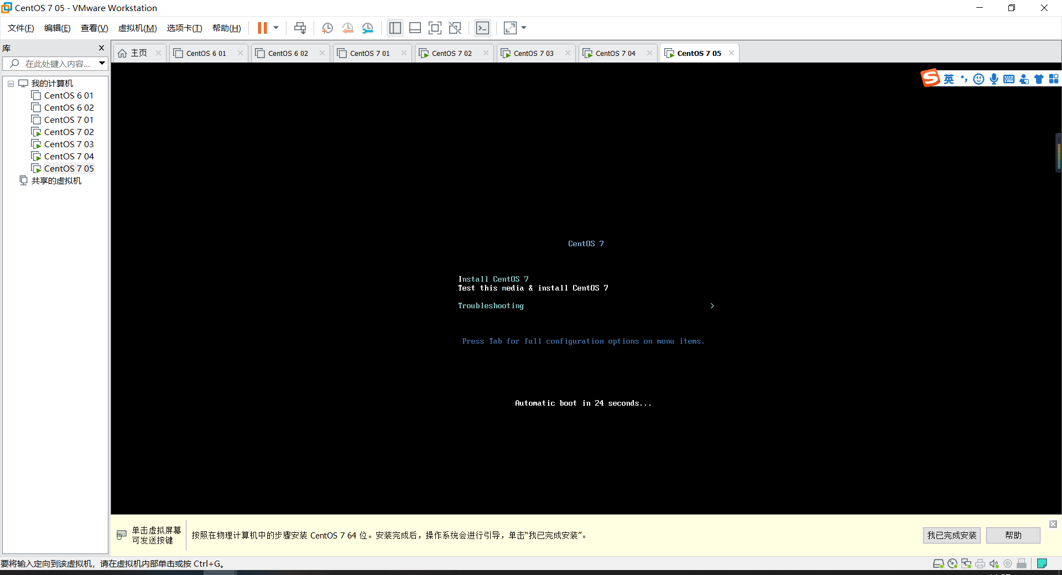Open the library search filter dropdown arrow
This screenshot has width=1062, height=575.
102,64
